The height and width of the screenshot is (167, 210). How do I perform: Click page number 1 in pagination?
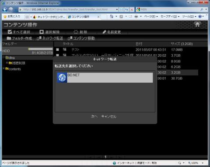pyautogui.click(x=105, y=157)
